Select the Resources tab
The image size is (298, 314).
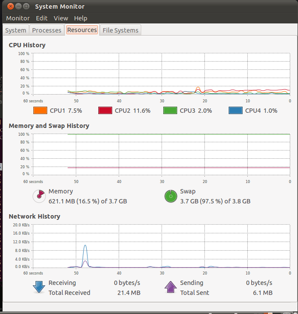(x=82, y=30)
